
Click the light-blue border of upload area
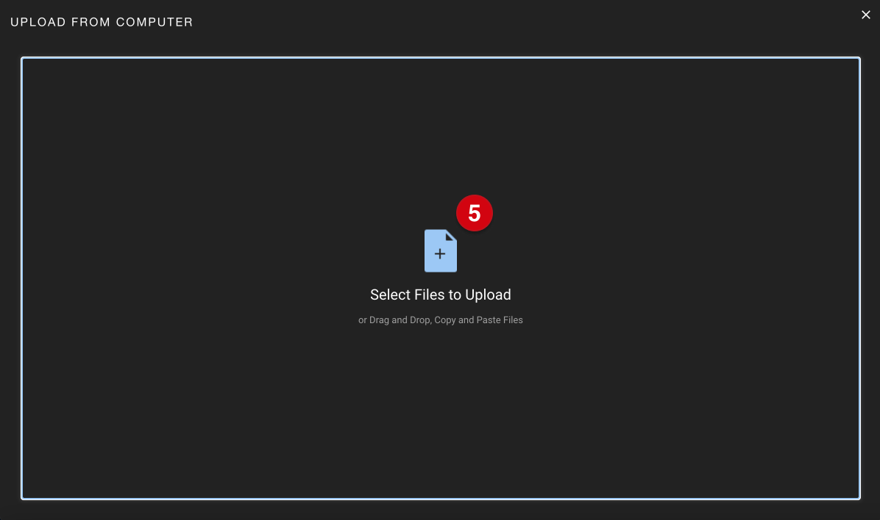tap(441, 58)
